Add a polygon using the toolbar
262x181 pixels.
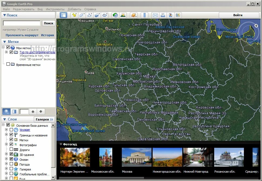pos(82,15)
